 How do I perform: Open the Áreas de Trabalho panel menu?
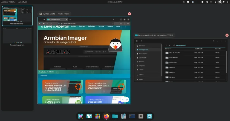pos(8,2)
